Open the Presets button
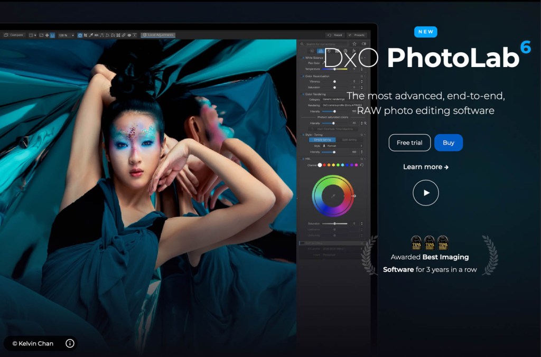541x357 pixels. (357, 35)
